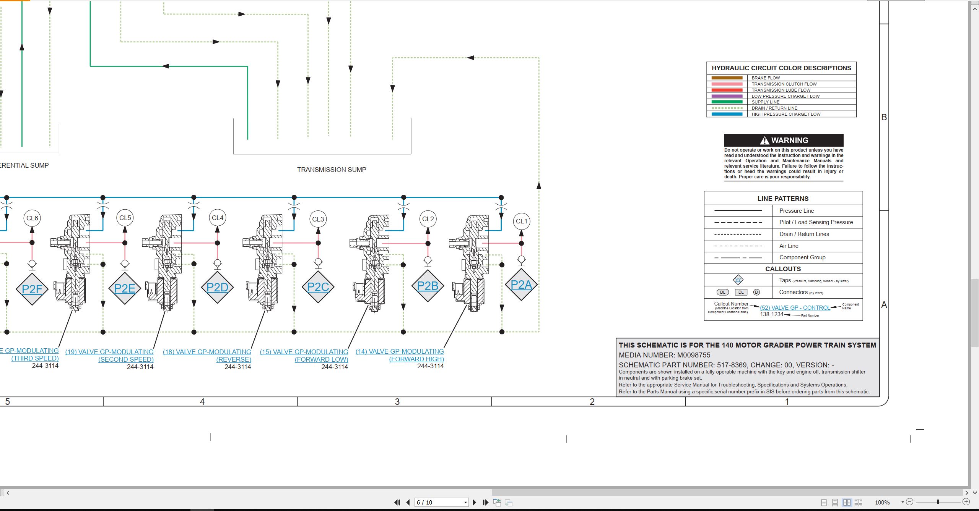Click the CL5 clutch circle

click(125, 218)
